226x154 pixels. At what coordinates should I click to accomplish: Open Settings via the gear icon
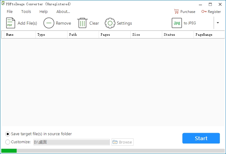(110, 23)
